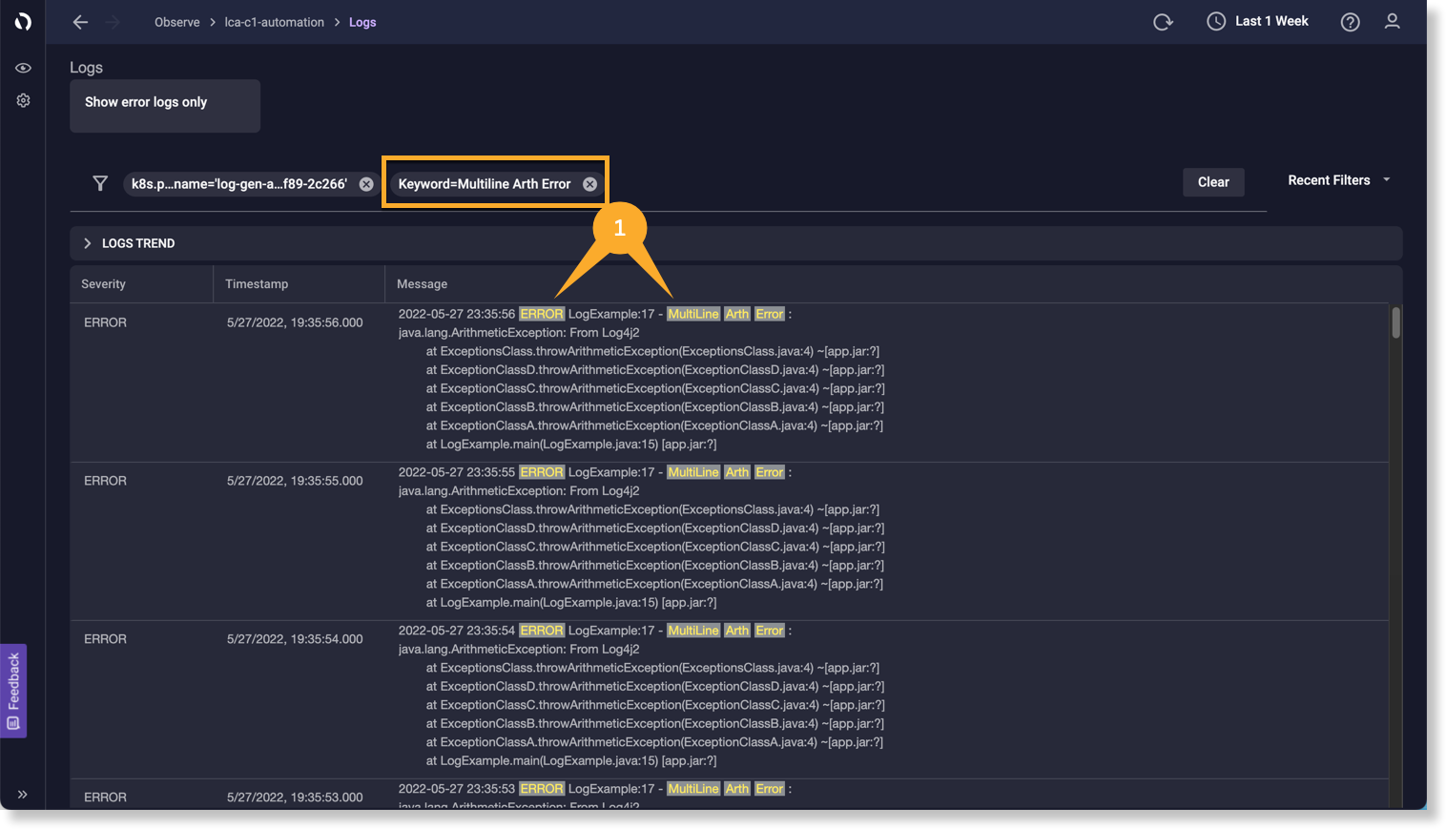
Task: Open the user profile icon
Action: coord(1392,21)
